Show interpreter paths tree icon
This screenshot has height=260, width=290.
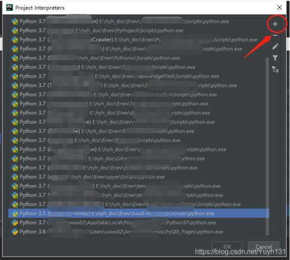pos(275,69)
